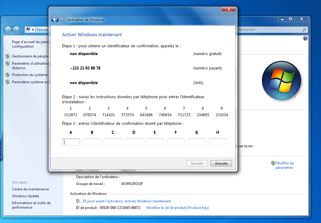Open Gestionnaire de périphériques from the sidebar
The image size is (321, 223).
(x=30, y=56)
